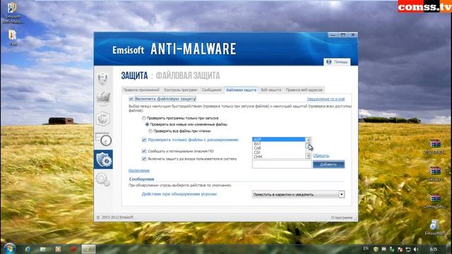Viewport: 452px width, 254px height.
Task: Click the Сбросить link
Action: click(x=321, y=155)
